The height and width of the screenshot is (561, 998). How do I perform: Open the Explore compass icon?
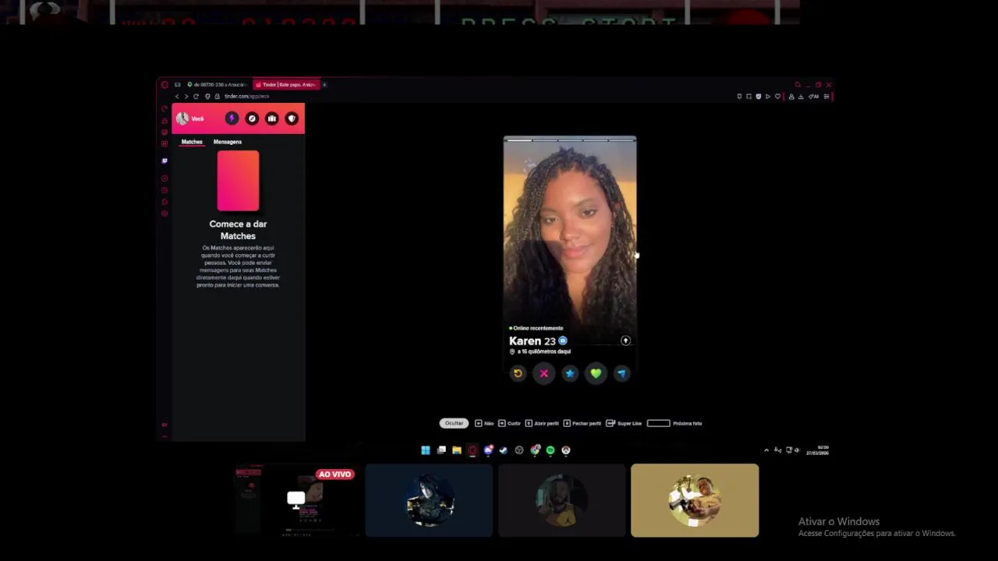pyautogui.click(x=252, y=118)
